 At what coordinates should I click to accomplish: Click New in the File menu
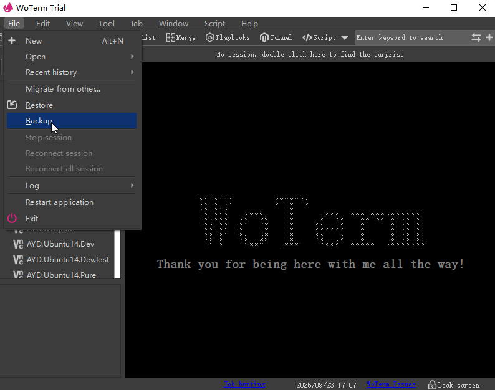tap(34, 41)
